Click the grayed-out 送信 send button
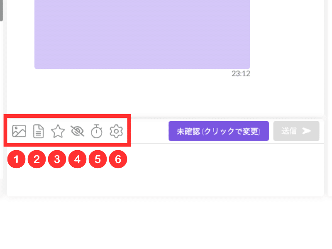The image size is (332, 249). (x=296, y=131)
